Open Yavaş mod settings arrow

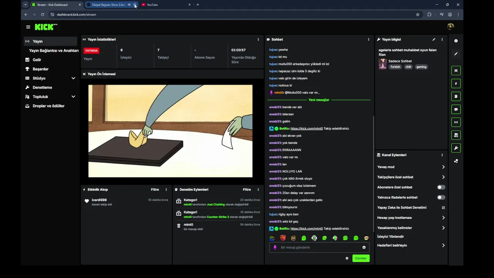pos(443,167)
